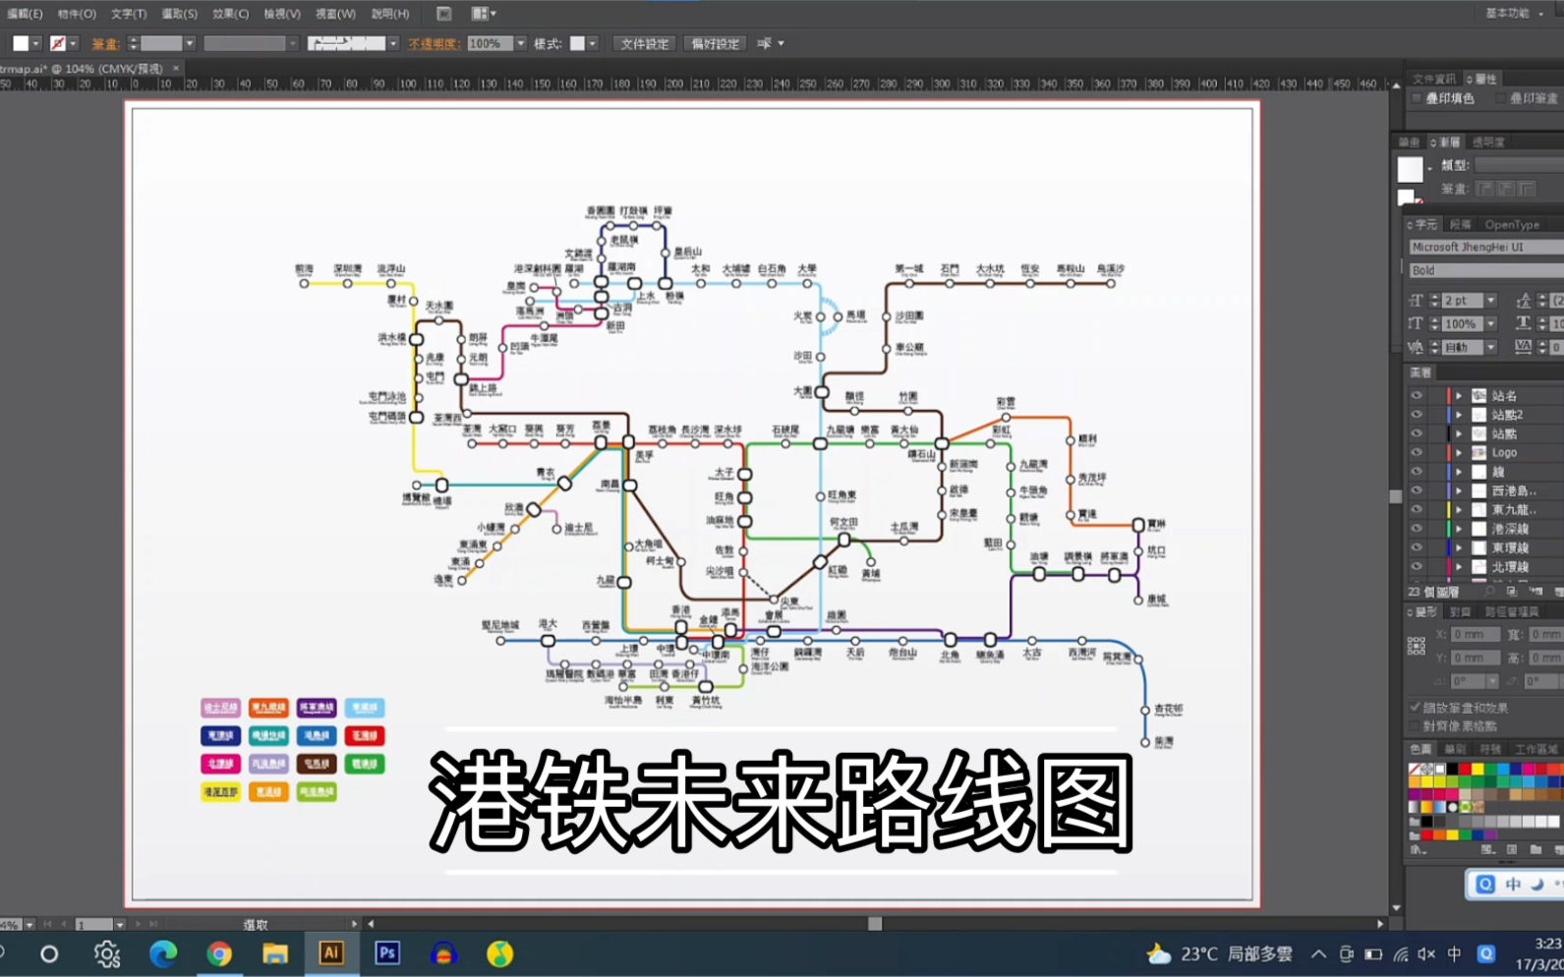The height and width of the screenshot is (977, 1564).
Task: Click the Microsoft JhengHei UI font field
Action: (1485, 247)
